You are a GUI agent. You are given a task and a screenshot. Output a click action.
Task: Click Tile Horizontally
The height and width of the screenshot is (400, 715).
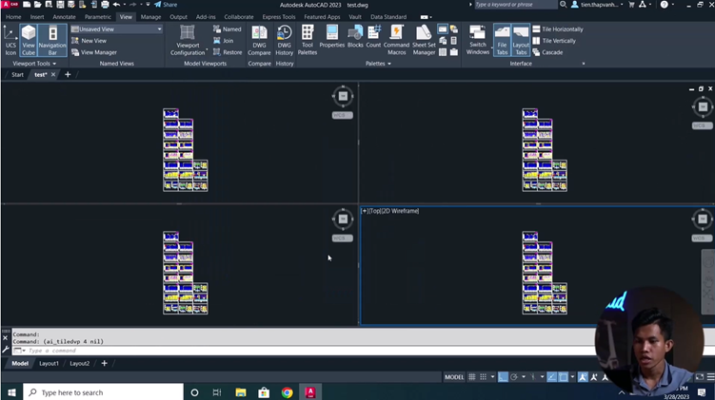[x=558, y=29]
